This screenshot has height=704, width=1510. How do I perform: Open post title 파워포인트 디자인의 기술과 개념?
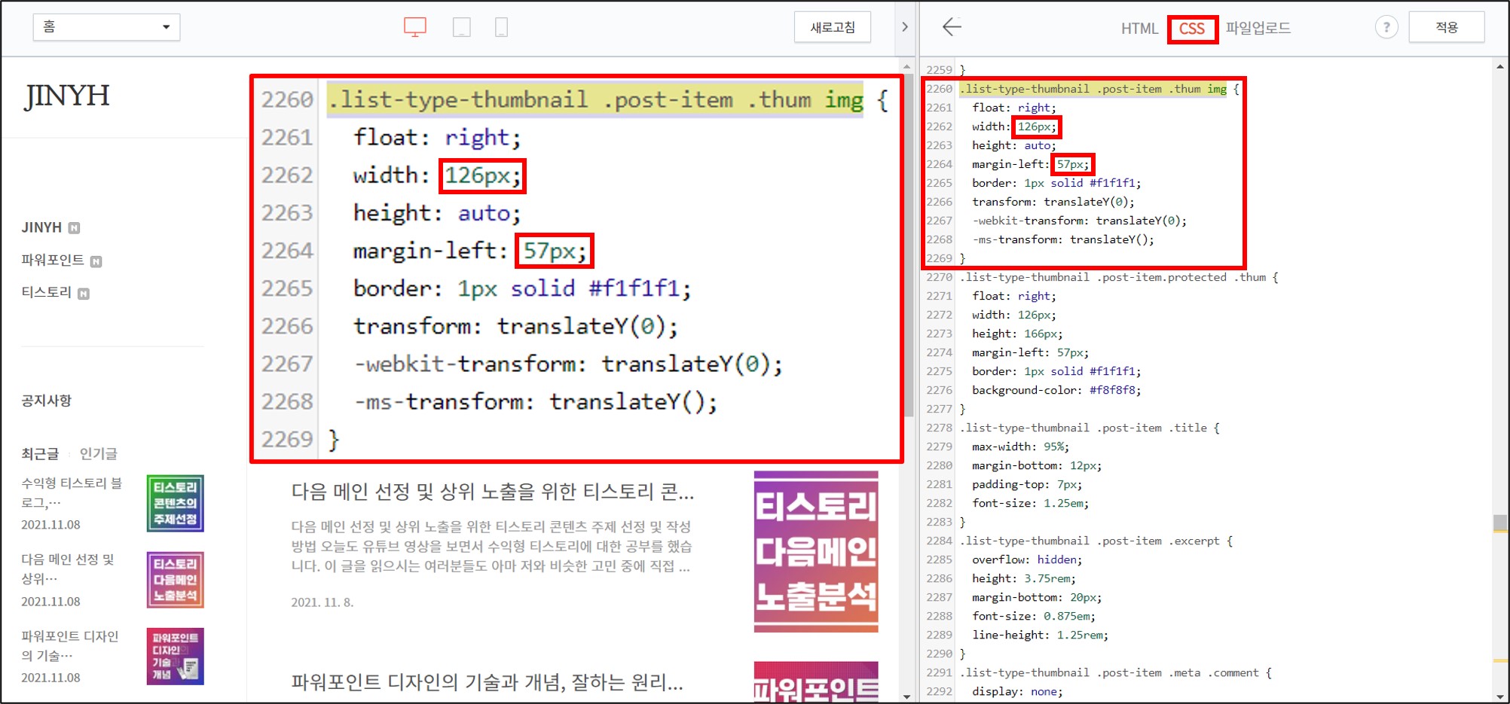[488, 682]
